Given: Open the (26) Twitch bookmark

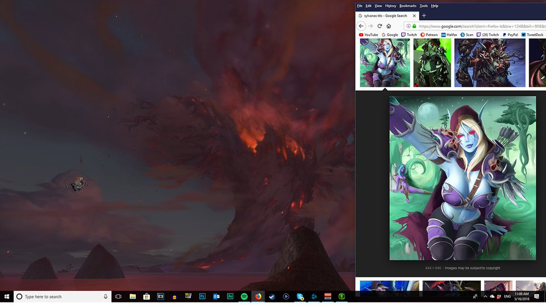Looking at the screenshot, I should pyautogui.click(x=488, y=35).
